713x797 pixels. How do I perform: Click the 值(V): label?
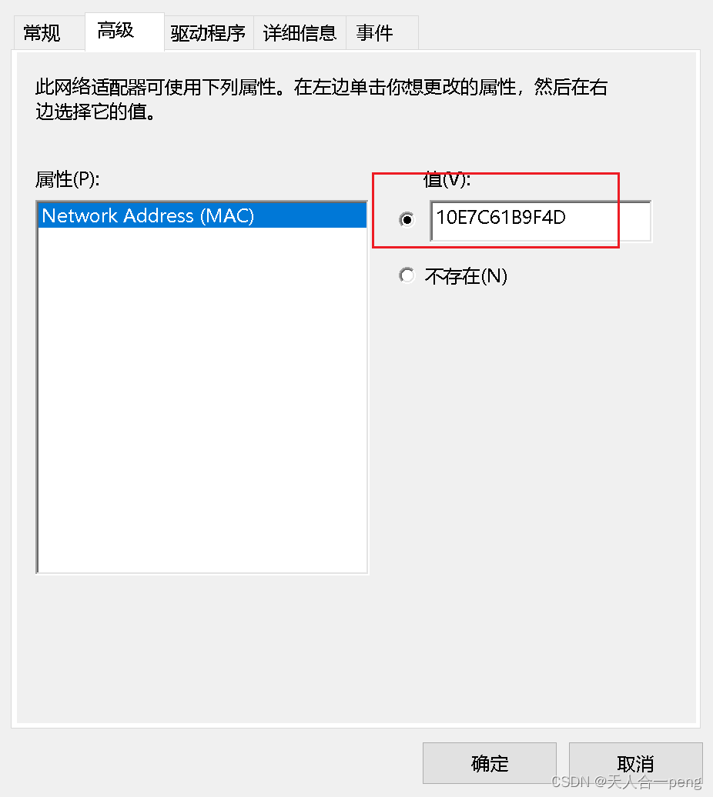click(x=447, y=179)
